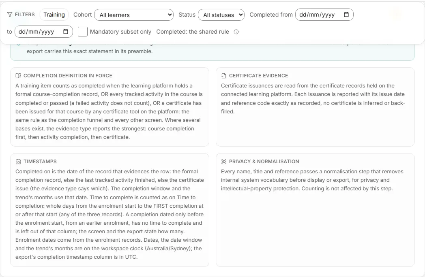Click the line 'A training item counts as completed when'
The height and width of the screenshot is (277, 425).
click(104, 85)
